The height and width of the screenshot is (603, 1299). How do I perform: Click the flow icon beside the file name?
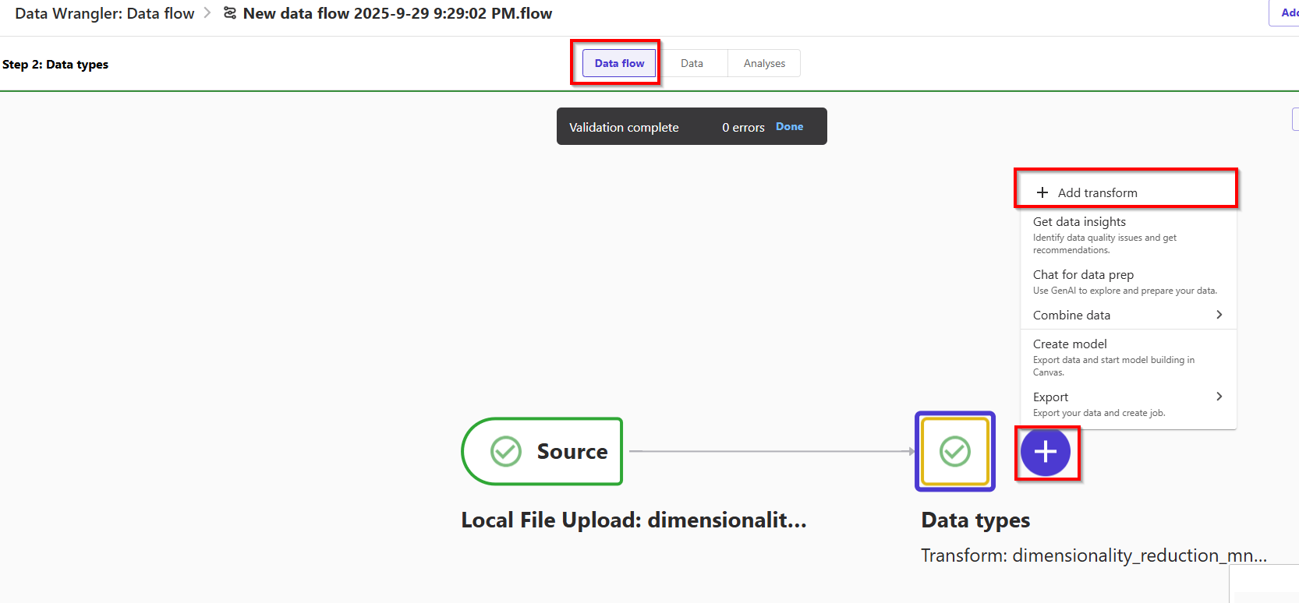pos(230,13)
